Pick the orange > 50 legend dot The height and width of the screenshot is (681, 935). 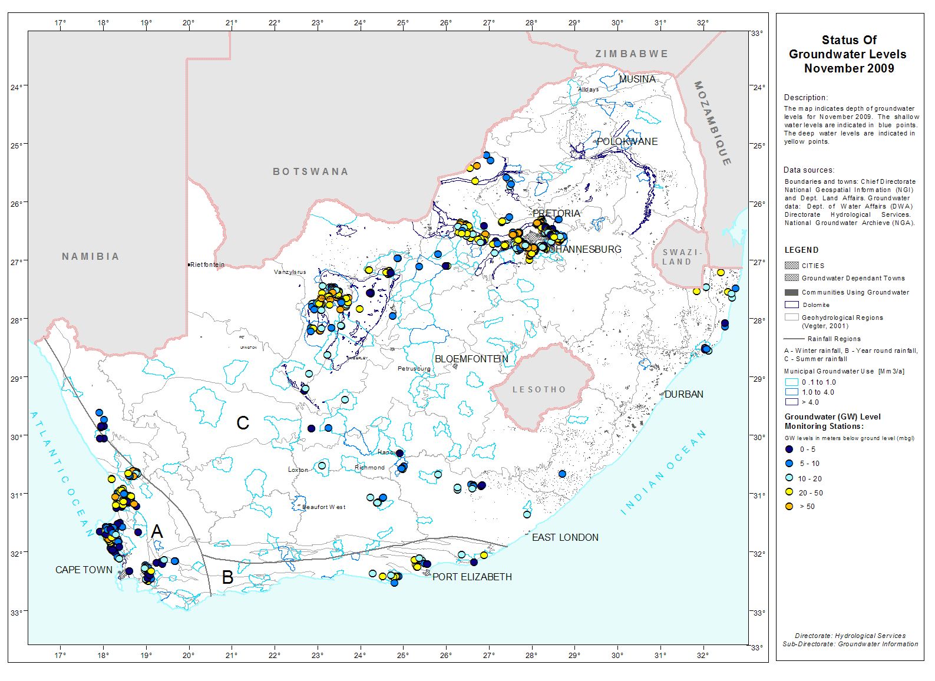[789, 506]
